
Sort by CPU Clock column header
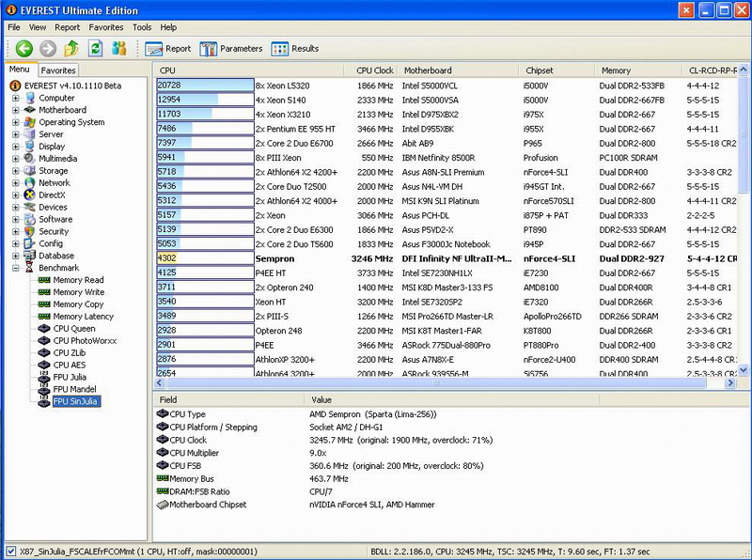371,70
